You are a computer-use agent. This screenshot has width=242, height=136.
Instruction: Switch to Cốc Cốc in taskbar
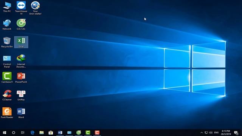pos(79,133)
